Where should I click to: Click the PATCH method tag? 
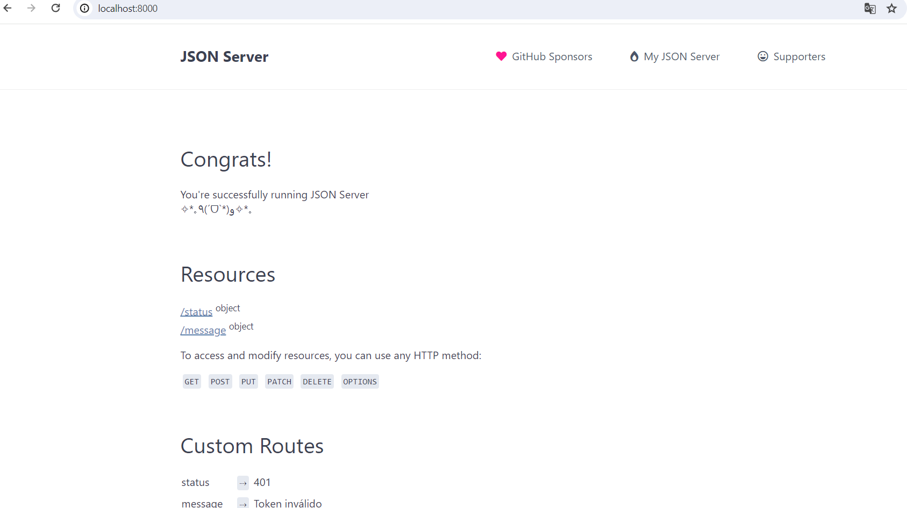pyautogui.click(x=280, y=382)
